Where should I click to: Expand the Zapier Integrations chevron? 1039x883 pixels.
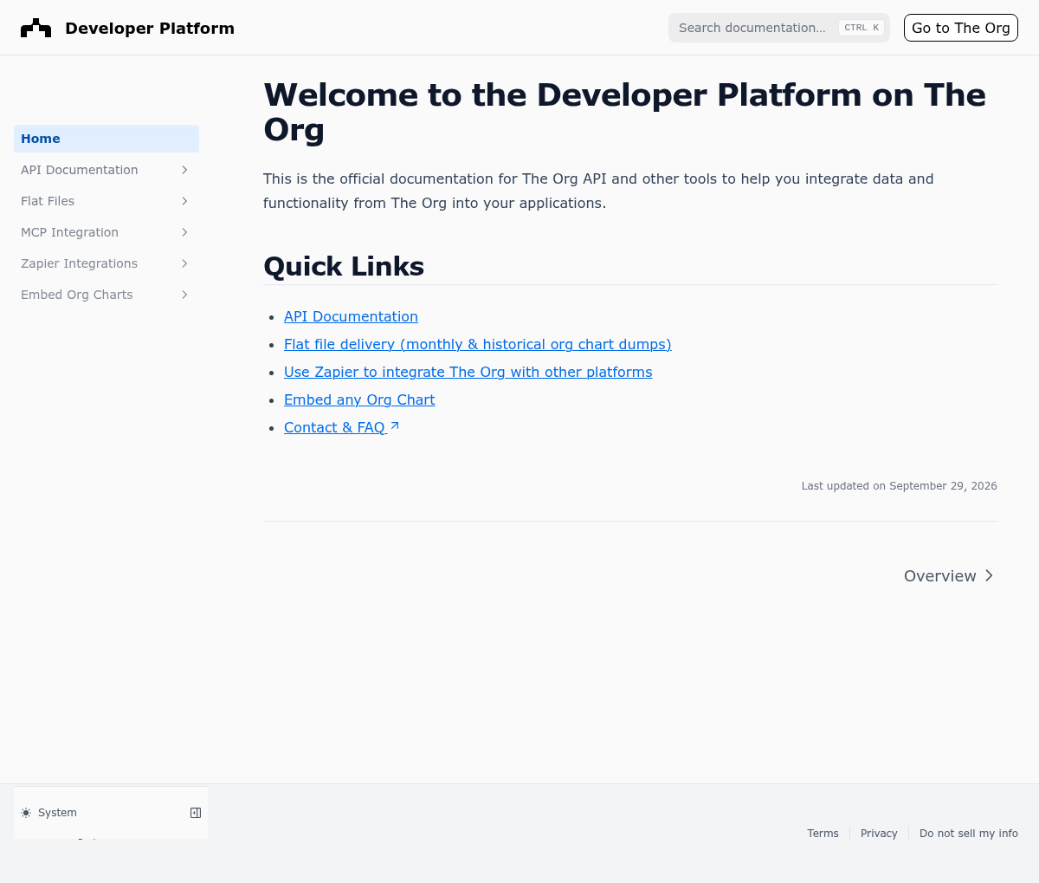pyautogui.click(x=184, y=263)
